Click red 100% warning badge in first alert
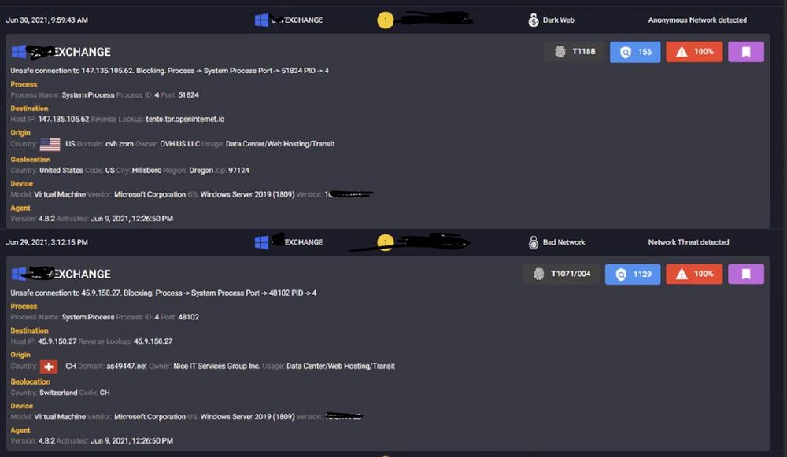 [694, 52]
